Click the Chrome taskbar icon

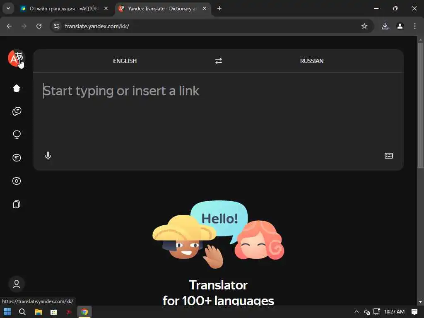84,312
